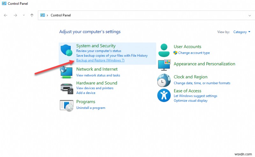
Task: Go back with the left arrow
Action: pyautogui.click(x=5, y=15)
